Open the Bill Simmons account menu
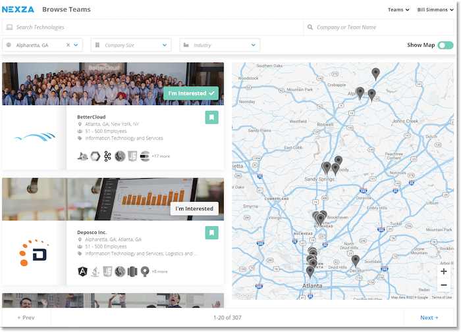The width and height of the screenshot is (461, 332). (435, 10)
